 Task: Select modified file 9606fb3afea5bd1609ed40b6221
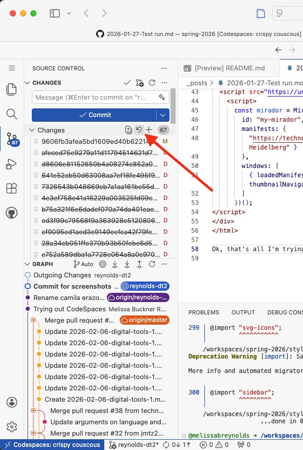coord(101,141)
